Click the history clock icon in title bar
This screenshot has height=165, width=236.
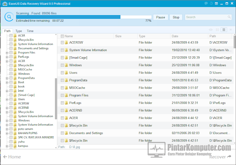[211, 3]
